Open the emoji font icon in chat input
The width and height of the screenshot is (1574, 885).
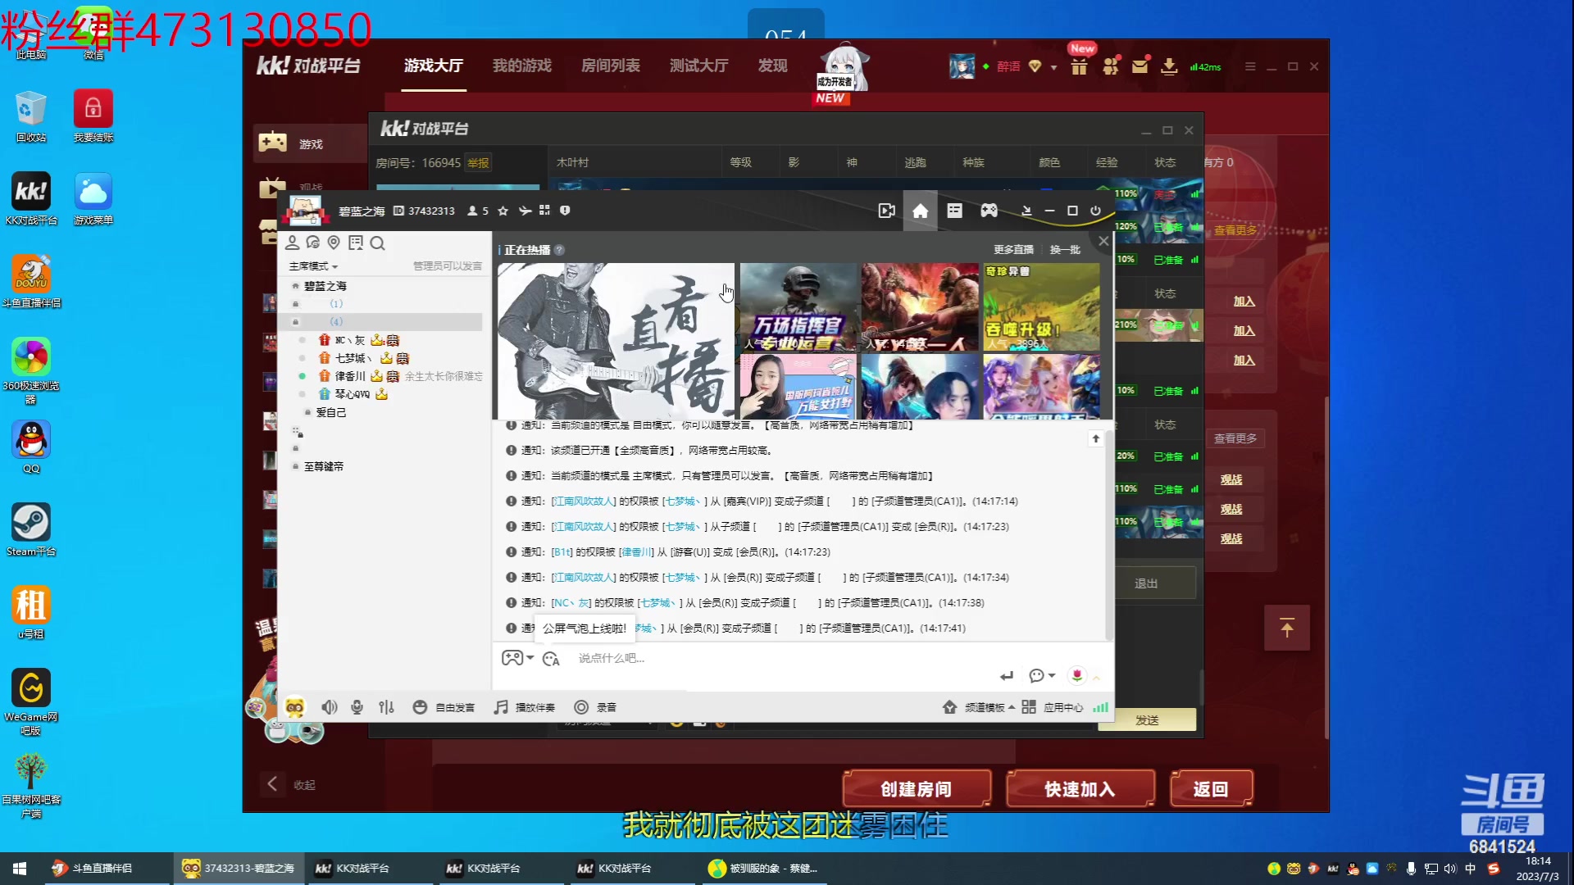point(551,659)
